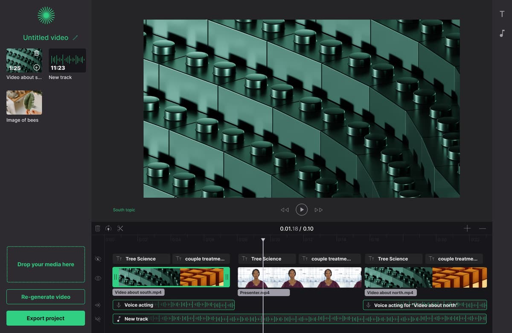This screenshot has width=512, height=333.
Task: Click the Video about north.mp4 label
Action: (x=391, y=293)
